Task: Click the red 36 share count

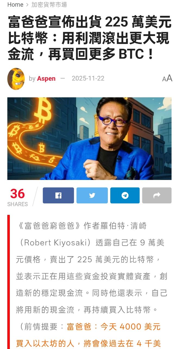Action: click(17, 194)
